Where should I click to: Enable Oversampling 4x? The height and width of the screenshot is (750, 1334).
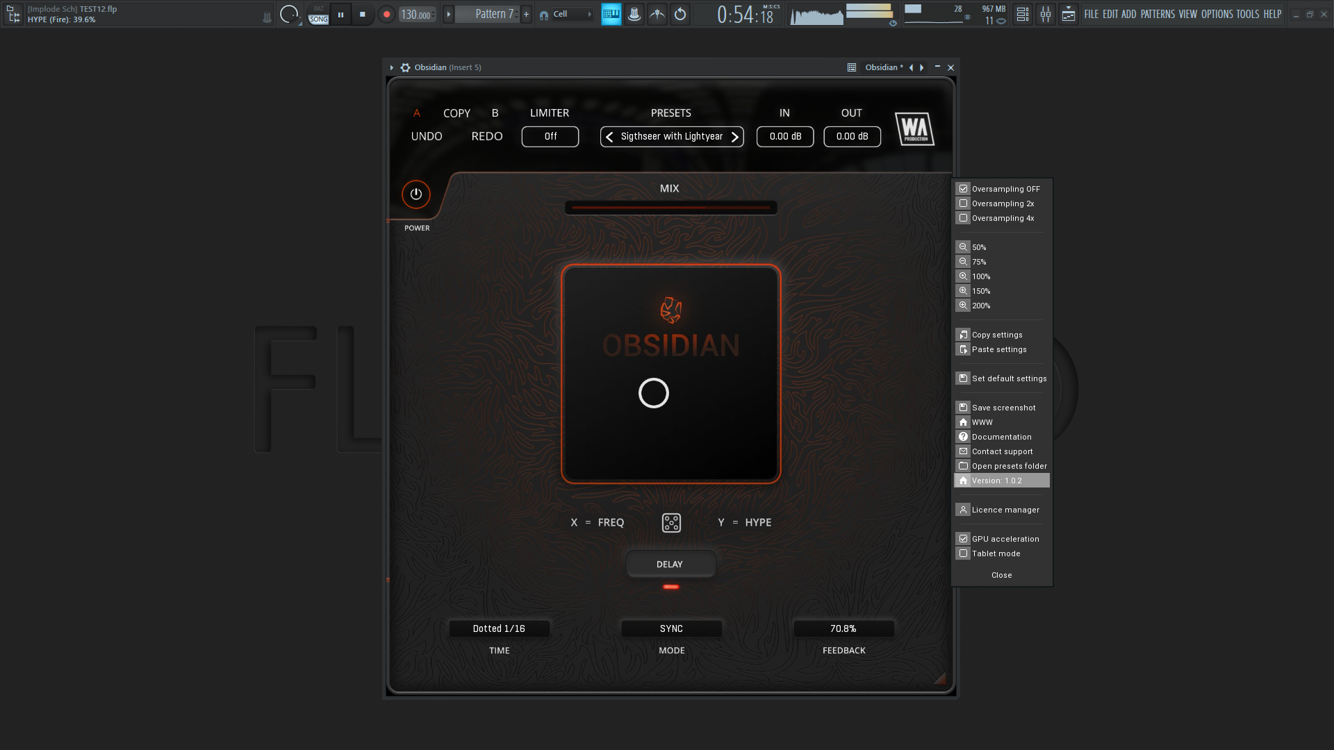pyautogui.click(x=963, y=218)
